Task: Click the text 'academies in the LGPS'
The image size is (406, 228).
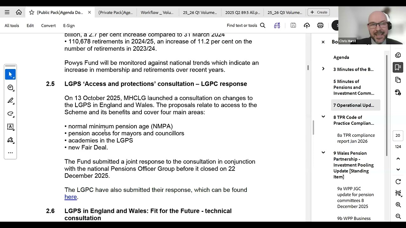Action: click(x=101, y=141)
